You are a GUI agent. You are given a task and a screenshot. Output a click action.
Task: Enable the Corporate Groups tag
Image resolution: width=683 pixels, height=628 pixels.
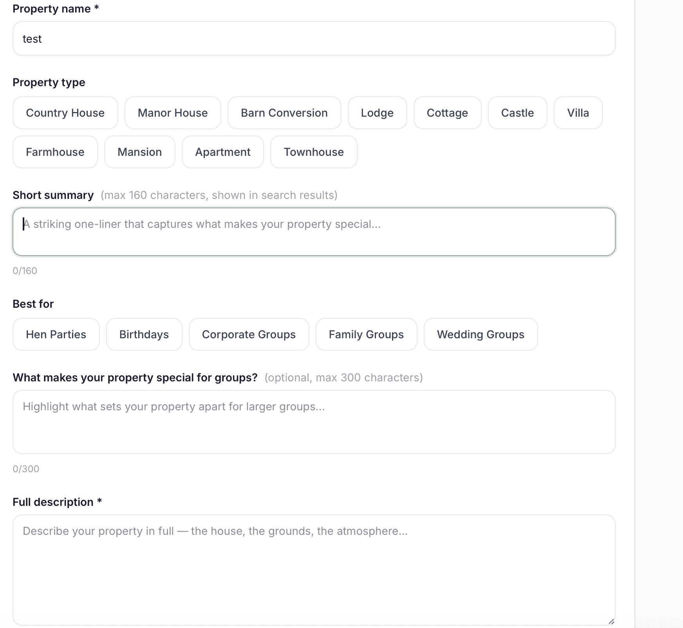[249, 334]
